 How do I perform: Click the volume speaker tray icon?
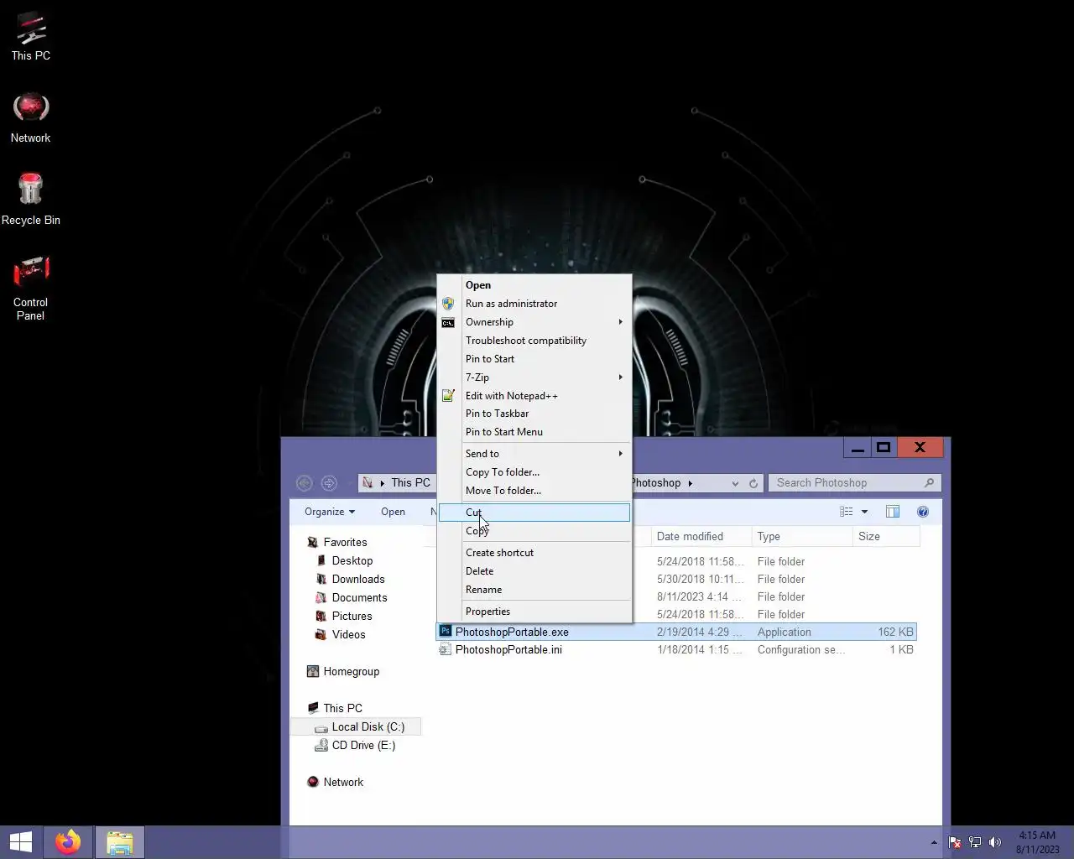pos(995,842)
